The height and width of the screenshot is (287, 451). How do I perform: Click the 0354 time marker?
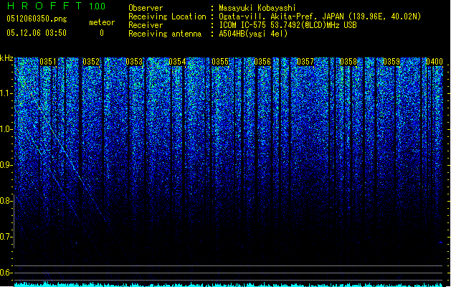point(177,62)
